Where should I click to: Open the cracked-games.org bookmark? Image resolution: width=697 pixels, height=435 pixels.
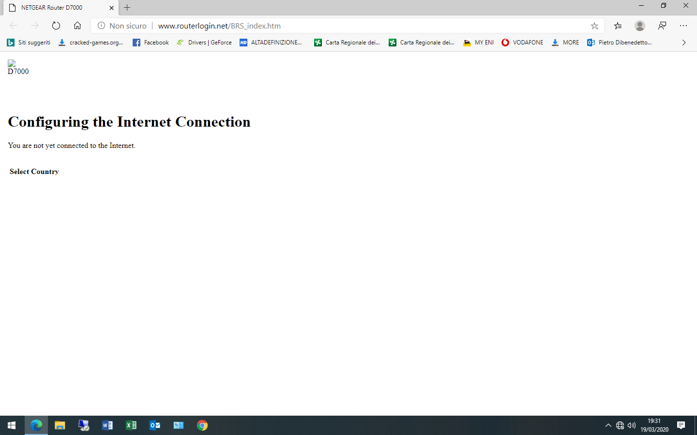click(x=91, y=43)
